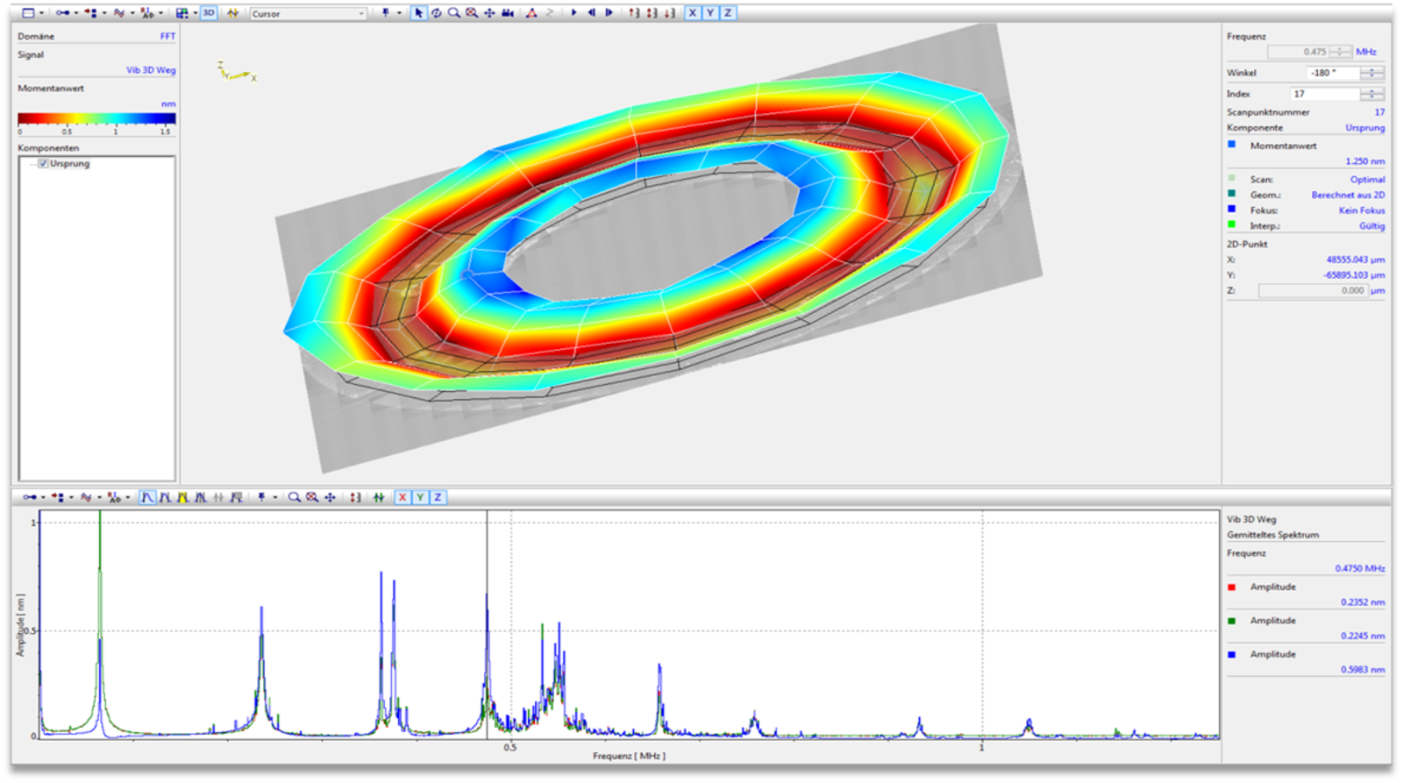Increase the Winkel angle with stepper
The image size is (1403, 783).
pos(1374,70)
